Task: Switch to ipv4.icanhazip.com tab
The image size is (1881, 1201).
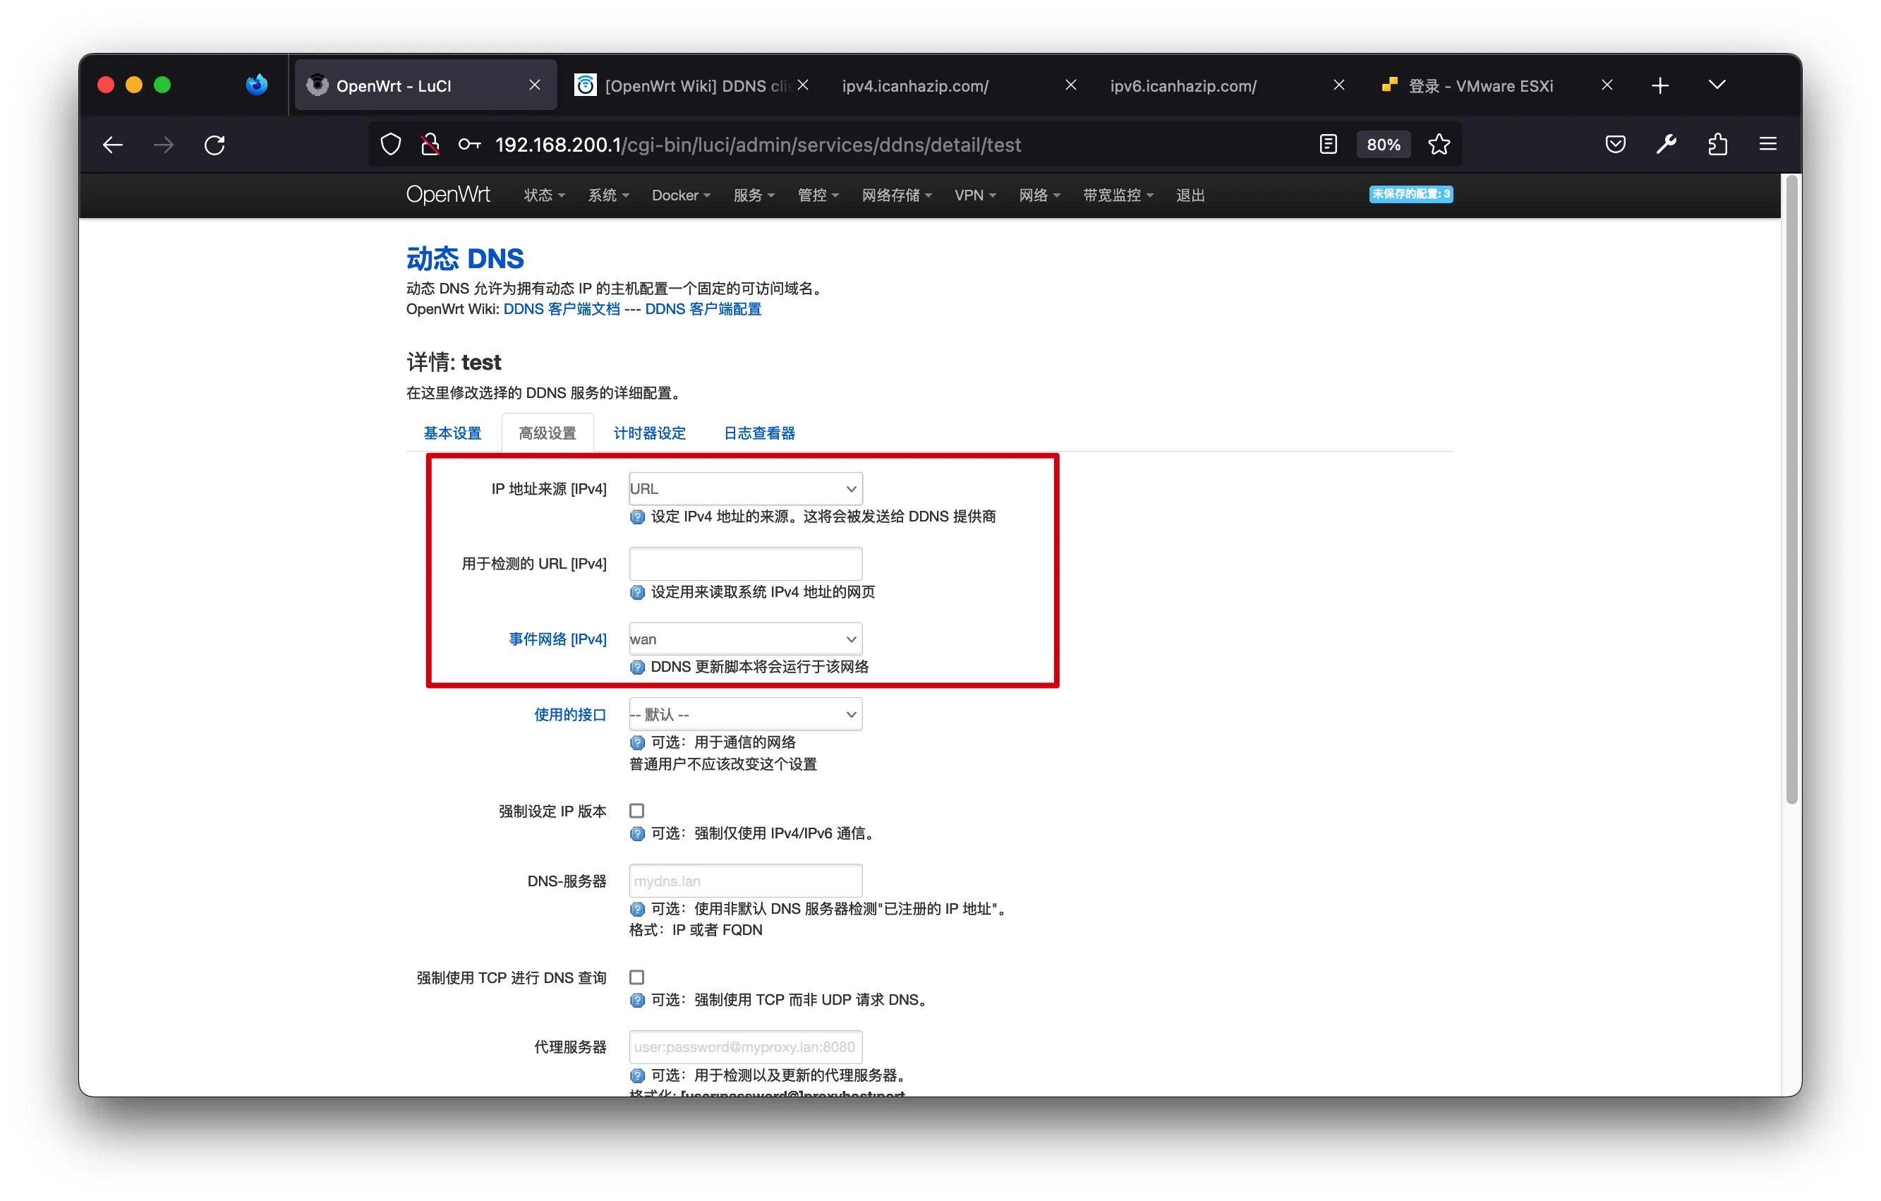Action: (x=961, y=85)
